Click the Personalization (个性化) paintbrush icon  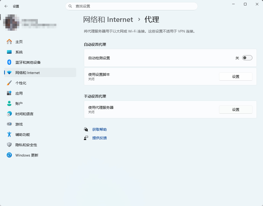9,83
